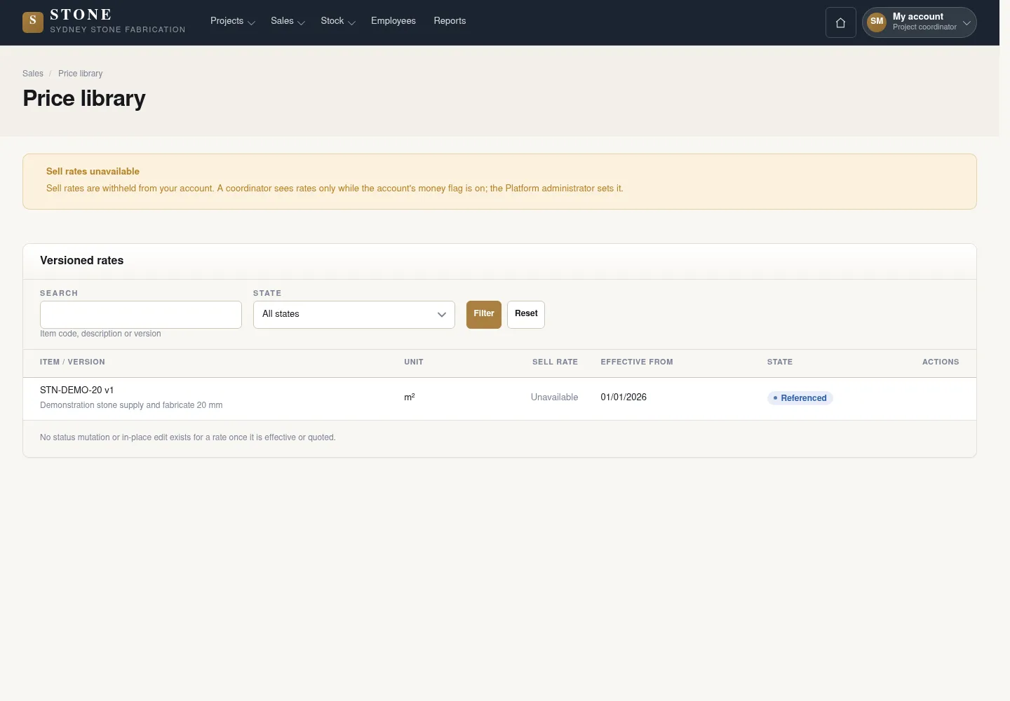The height and width of the screenshot is (701, 1010).
Task: Click the Item / Version column header
Action: coord(72,362)
